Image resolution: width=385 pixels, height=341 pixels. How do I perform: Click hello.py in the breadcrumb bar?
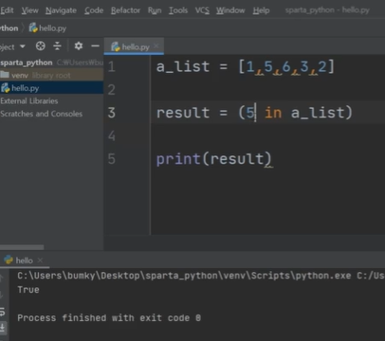pos(47,28)
